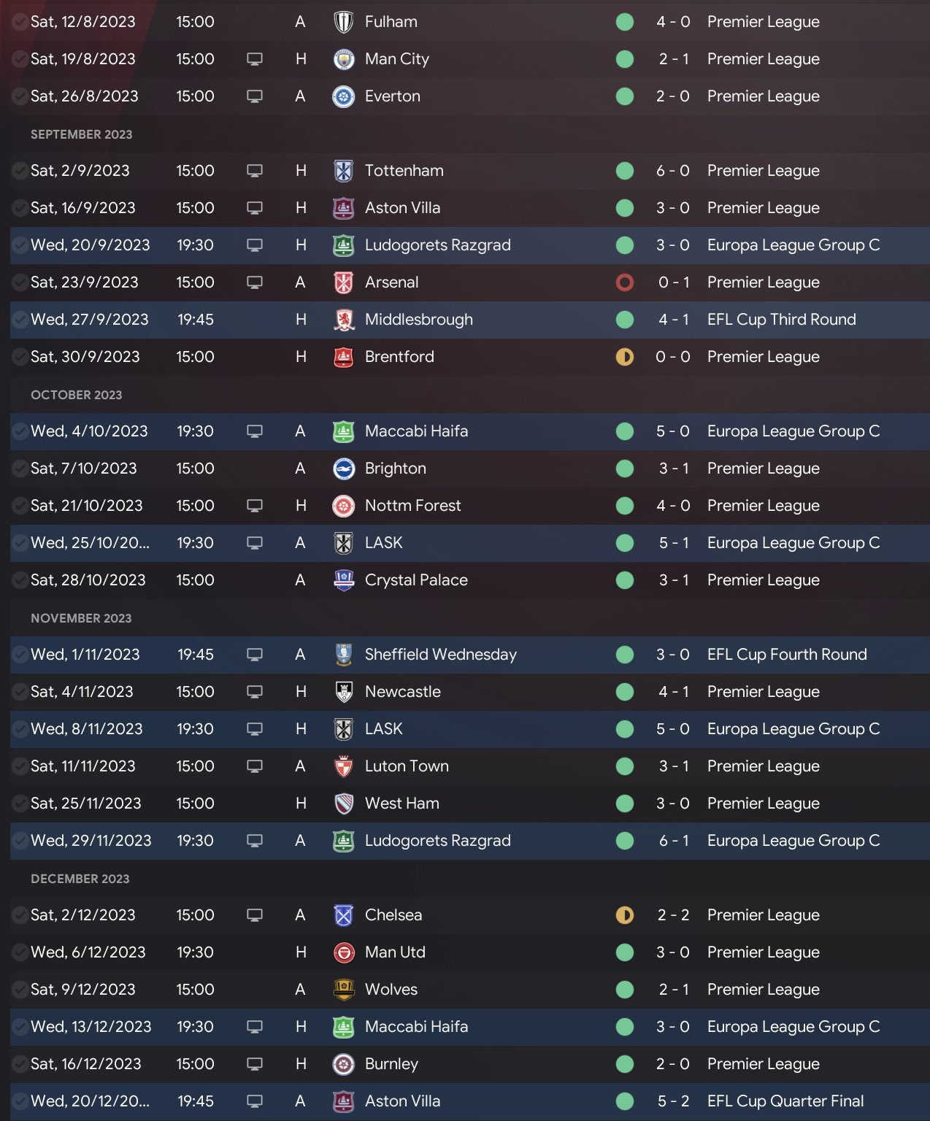
Task: Select EFL Cup Quarter Final competition link
Action: (x=785, y=1101)
